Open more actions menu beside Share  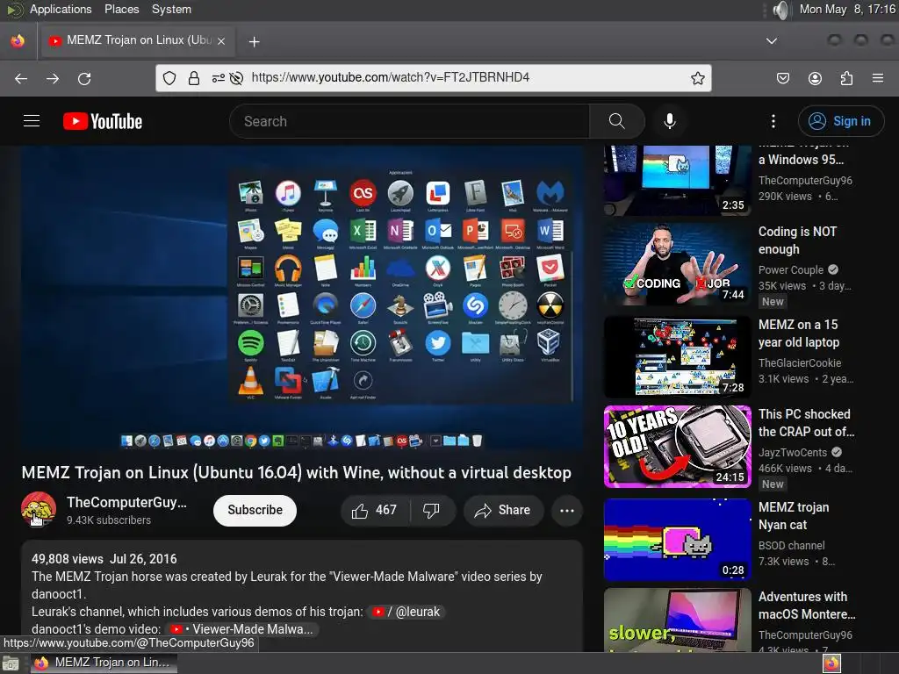tap(566, 510)
